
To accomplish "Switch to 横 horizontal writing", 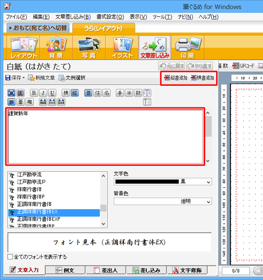I will click(x=66, y=93).
